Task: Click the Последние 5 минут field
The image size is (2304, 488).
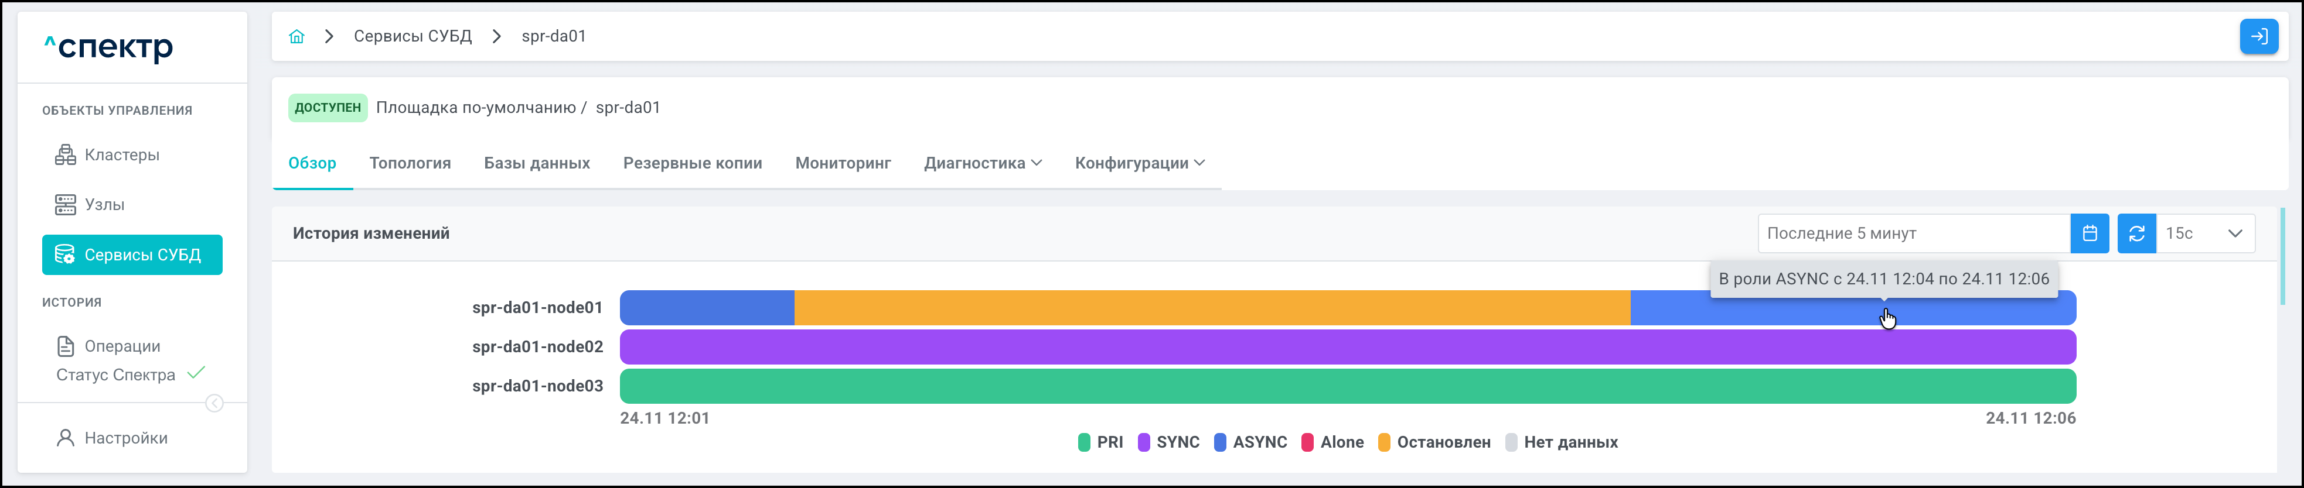Action: (x=1913, y=233)
